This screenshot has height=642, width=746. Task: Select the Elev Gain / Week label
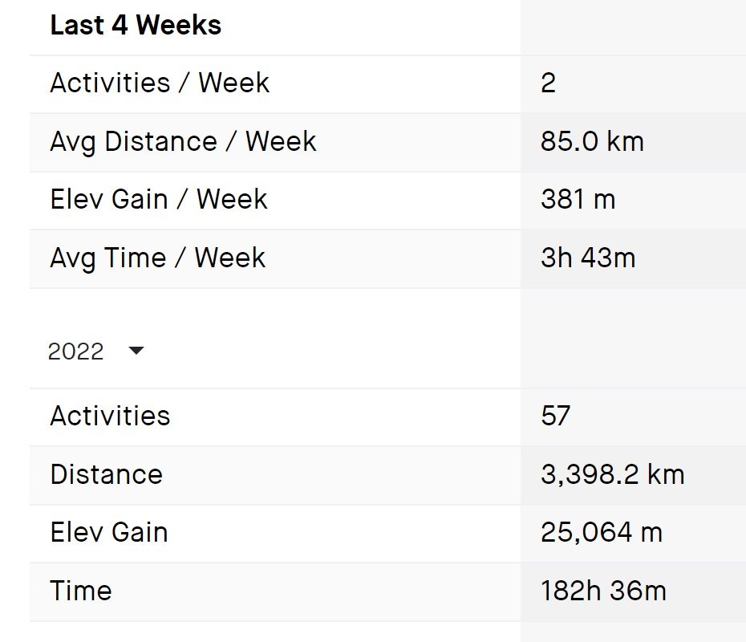pos(158,200)
